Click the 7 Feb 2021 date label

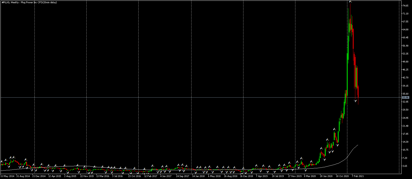click(x=358, y=176)
